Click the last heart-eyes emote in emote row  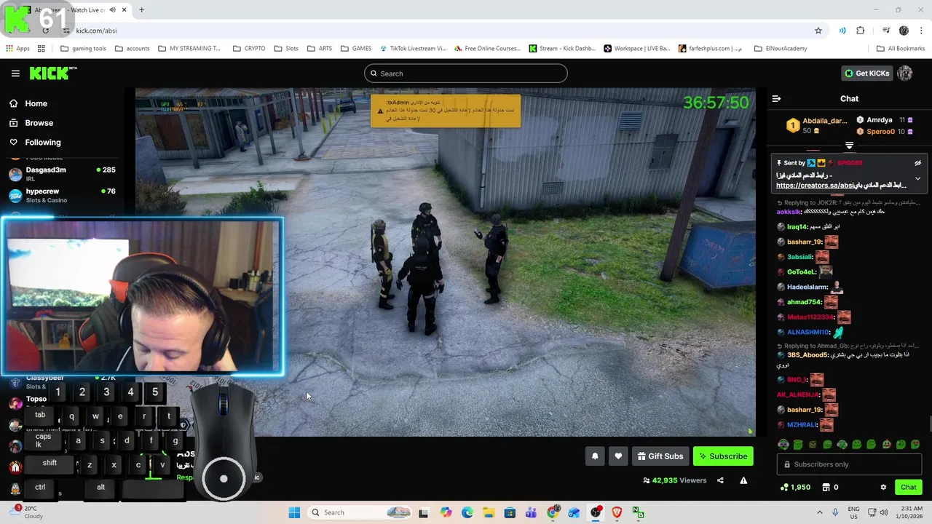coord(915,444)
